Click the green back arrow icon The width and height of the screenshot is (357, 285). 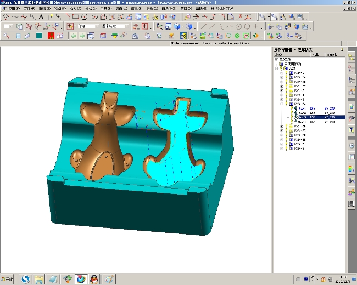tap(73, 36)
